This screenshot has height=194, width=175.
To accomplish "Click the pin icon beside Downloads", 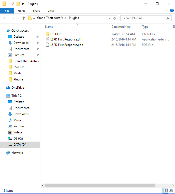I will [38, 43].
